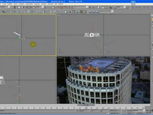Viewport: 153px width, 115px height.
Task: Toggle the Angle Snap button
Action: tap(62, 7)
